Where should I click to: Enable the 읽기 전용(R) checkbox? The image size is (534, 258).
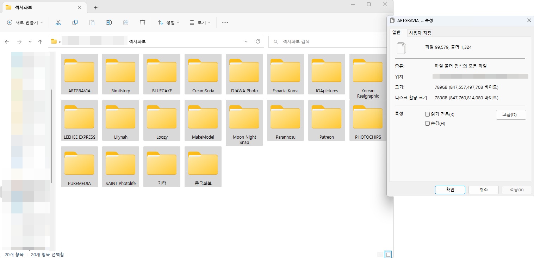(428, 114)
